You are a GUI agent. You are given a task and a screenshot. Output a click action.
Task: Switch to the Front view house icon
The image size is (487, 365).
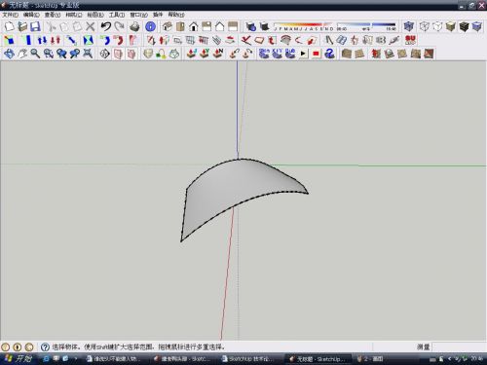pos(194,26)
